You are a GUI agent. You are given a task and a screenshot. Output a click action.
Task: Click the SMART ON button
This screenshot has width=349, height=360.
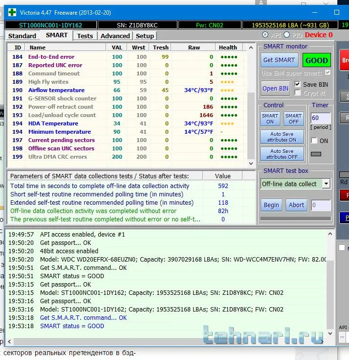tap(270, 119)
